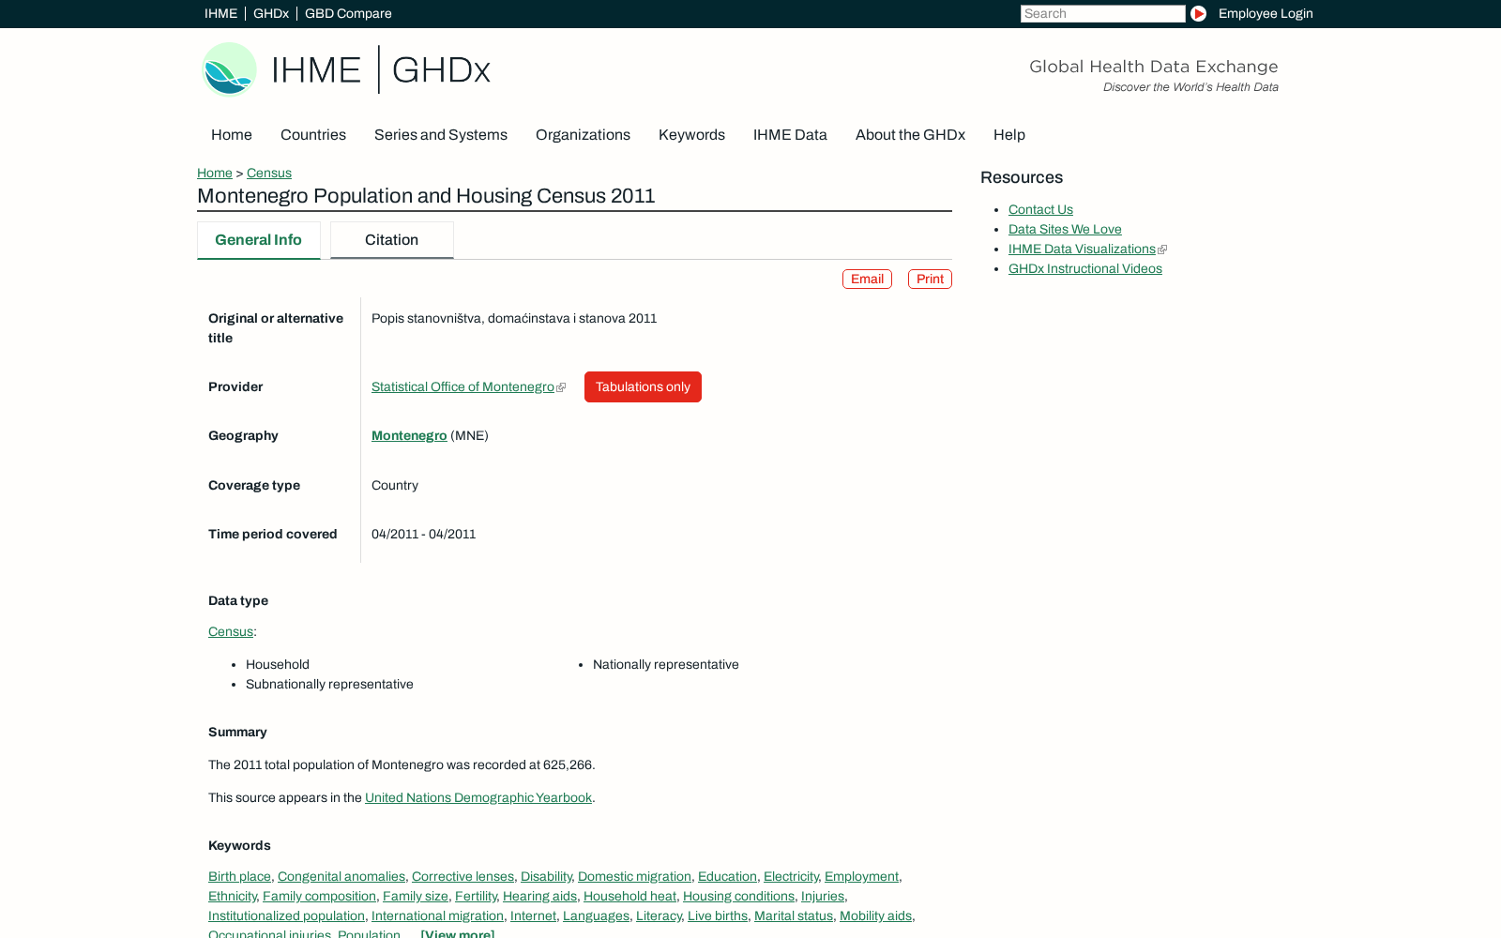
Task: Open Data Sites We Love link
Action: [1065, 229]
